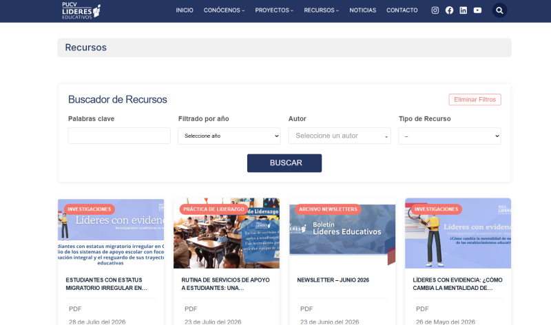551x325 pixels.
Task: Open the Tipo de Recurso dropdown
Action: click(450, 136)
